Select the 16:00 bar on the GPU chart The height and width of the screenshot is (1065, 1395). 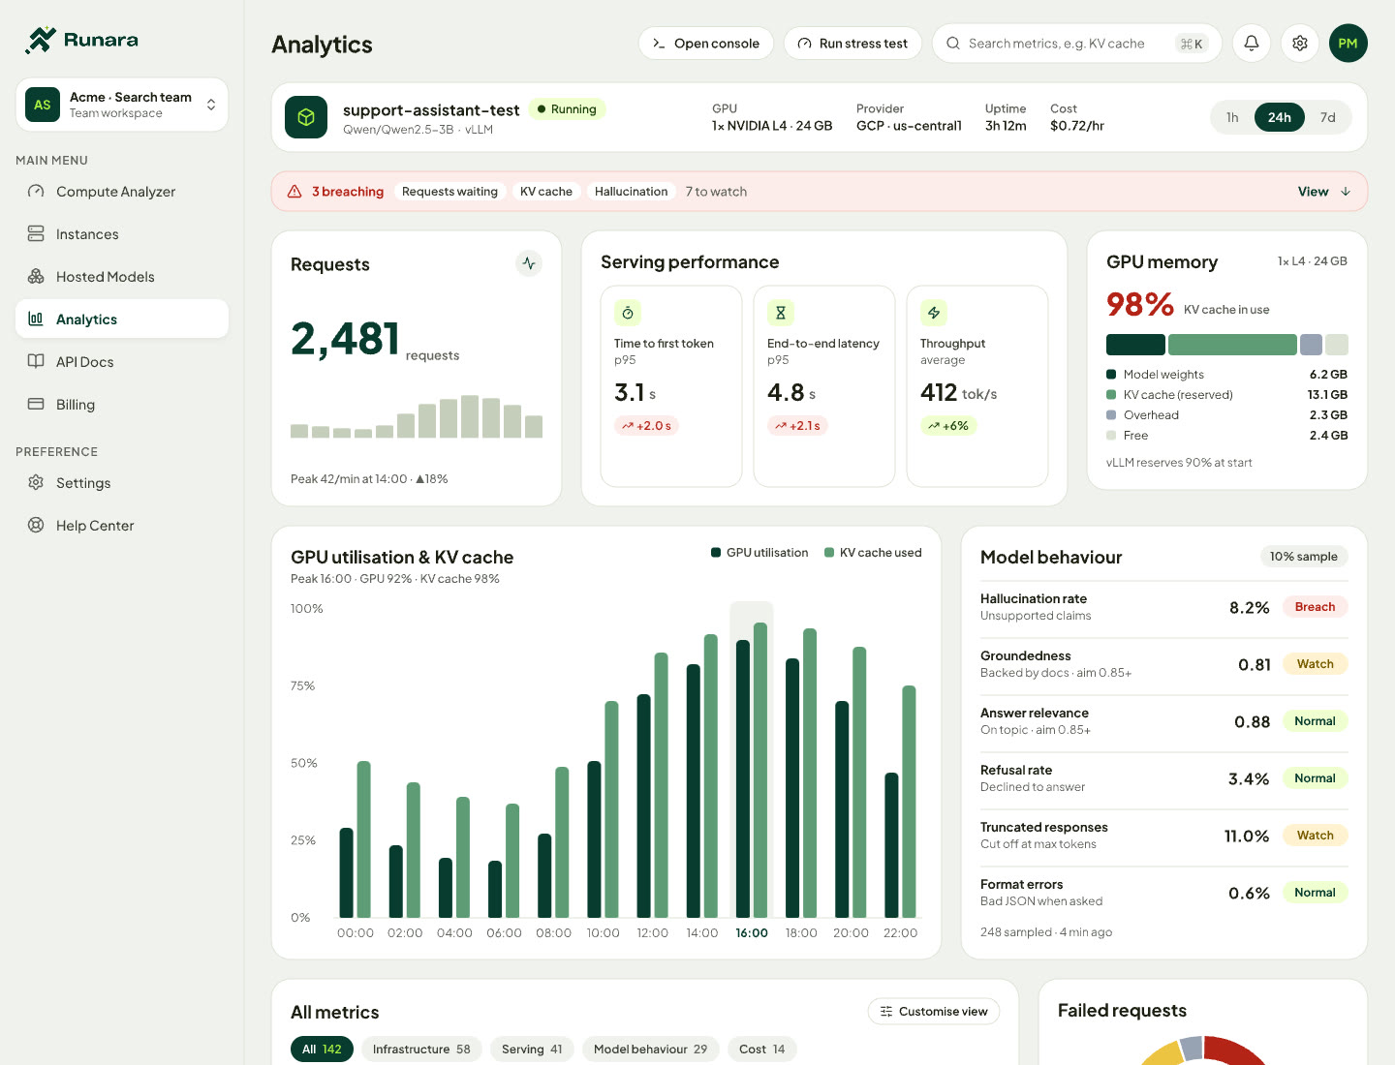pyautogui.click(x=752, y=760)
